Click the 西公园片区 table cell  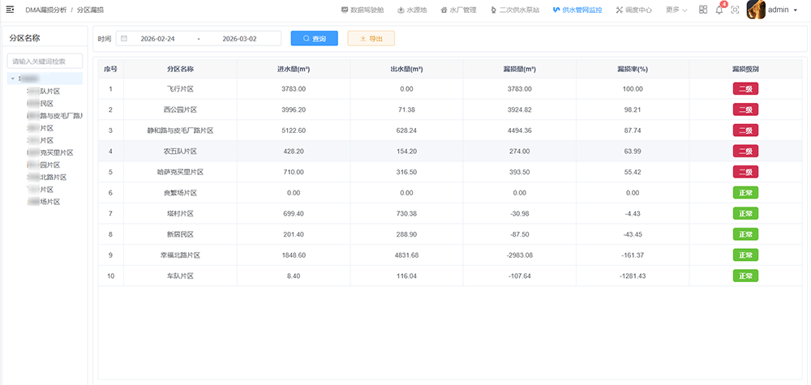[x=180, y=109]
